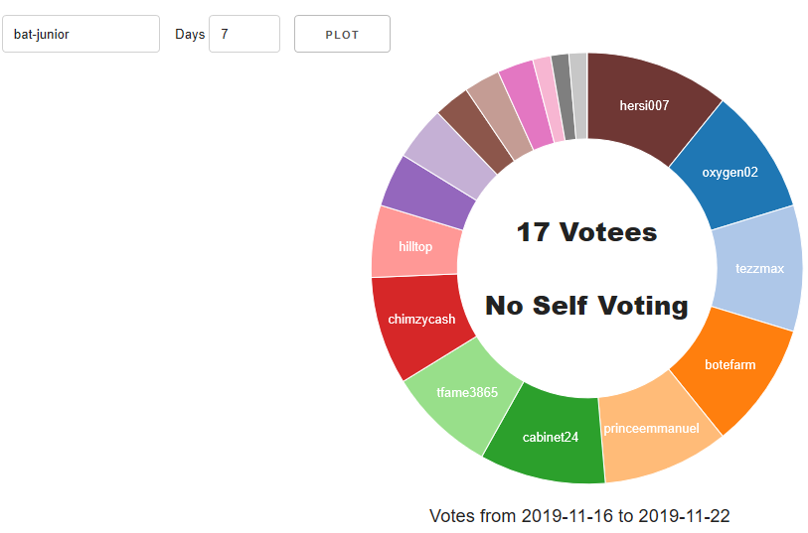Select the unlabeled dark purple slice
This screenshot has height=533, width=808.
click(427, 194)
